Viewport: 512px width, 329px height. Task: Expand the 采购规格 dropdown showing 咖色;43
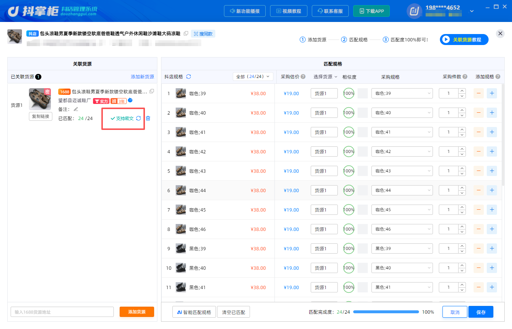(402, 171)
